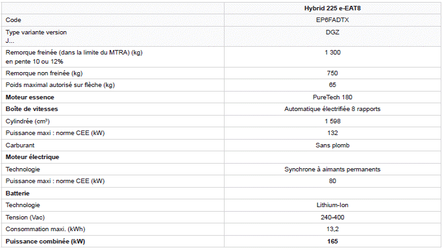The height and width of the screenshot is (250, 442).
Task: Click the Poids maximal autorisé sur flèche label
Action: coord(60,85)
